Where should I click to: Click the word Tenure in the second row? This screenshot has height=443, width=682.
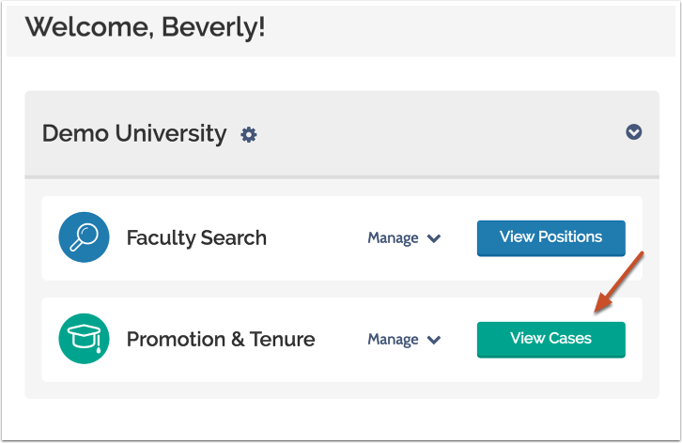(x=281, y=339)
